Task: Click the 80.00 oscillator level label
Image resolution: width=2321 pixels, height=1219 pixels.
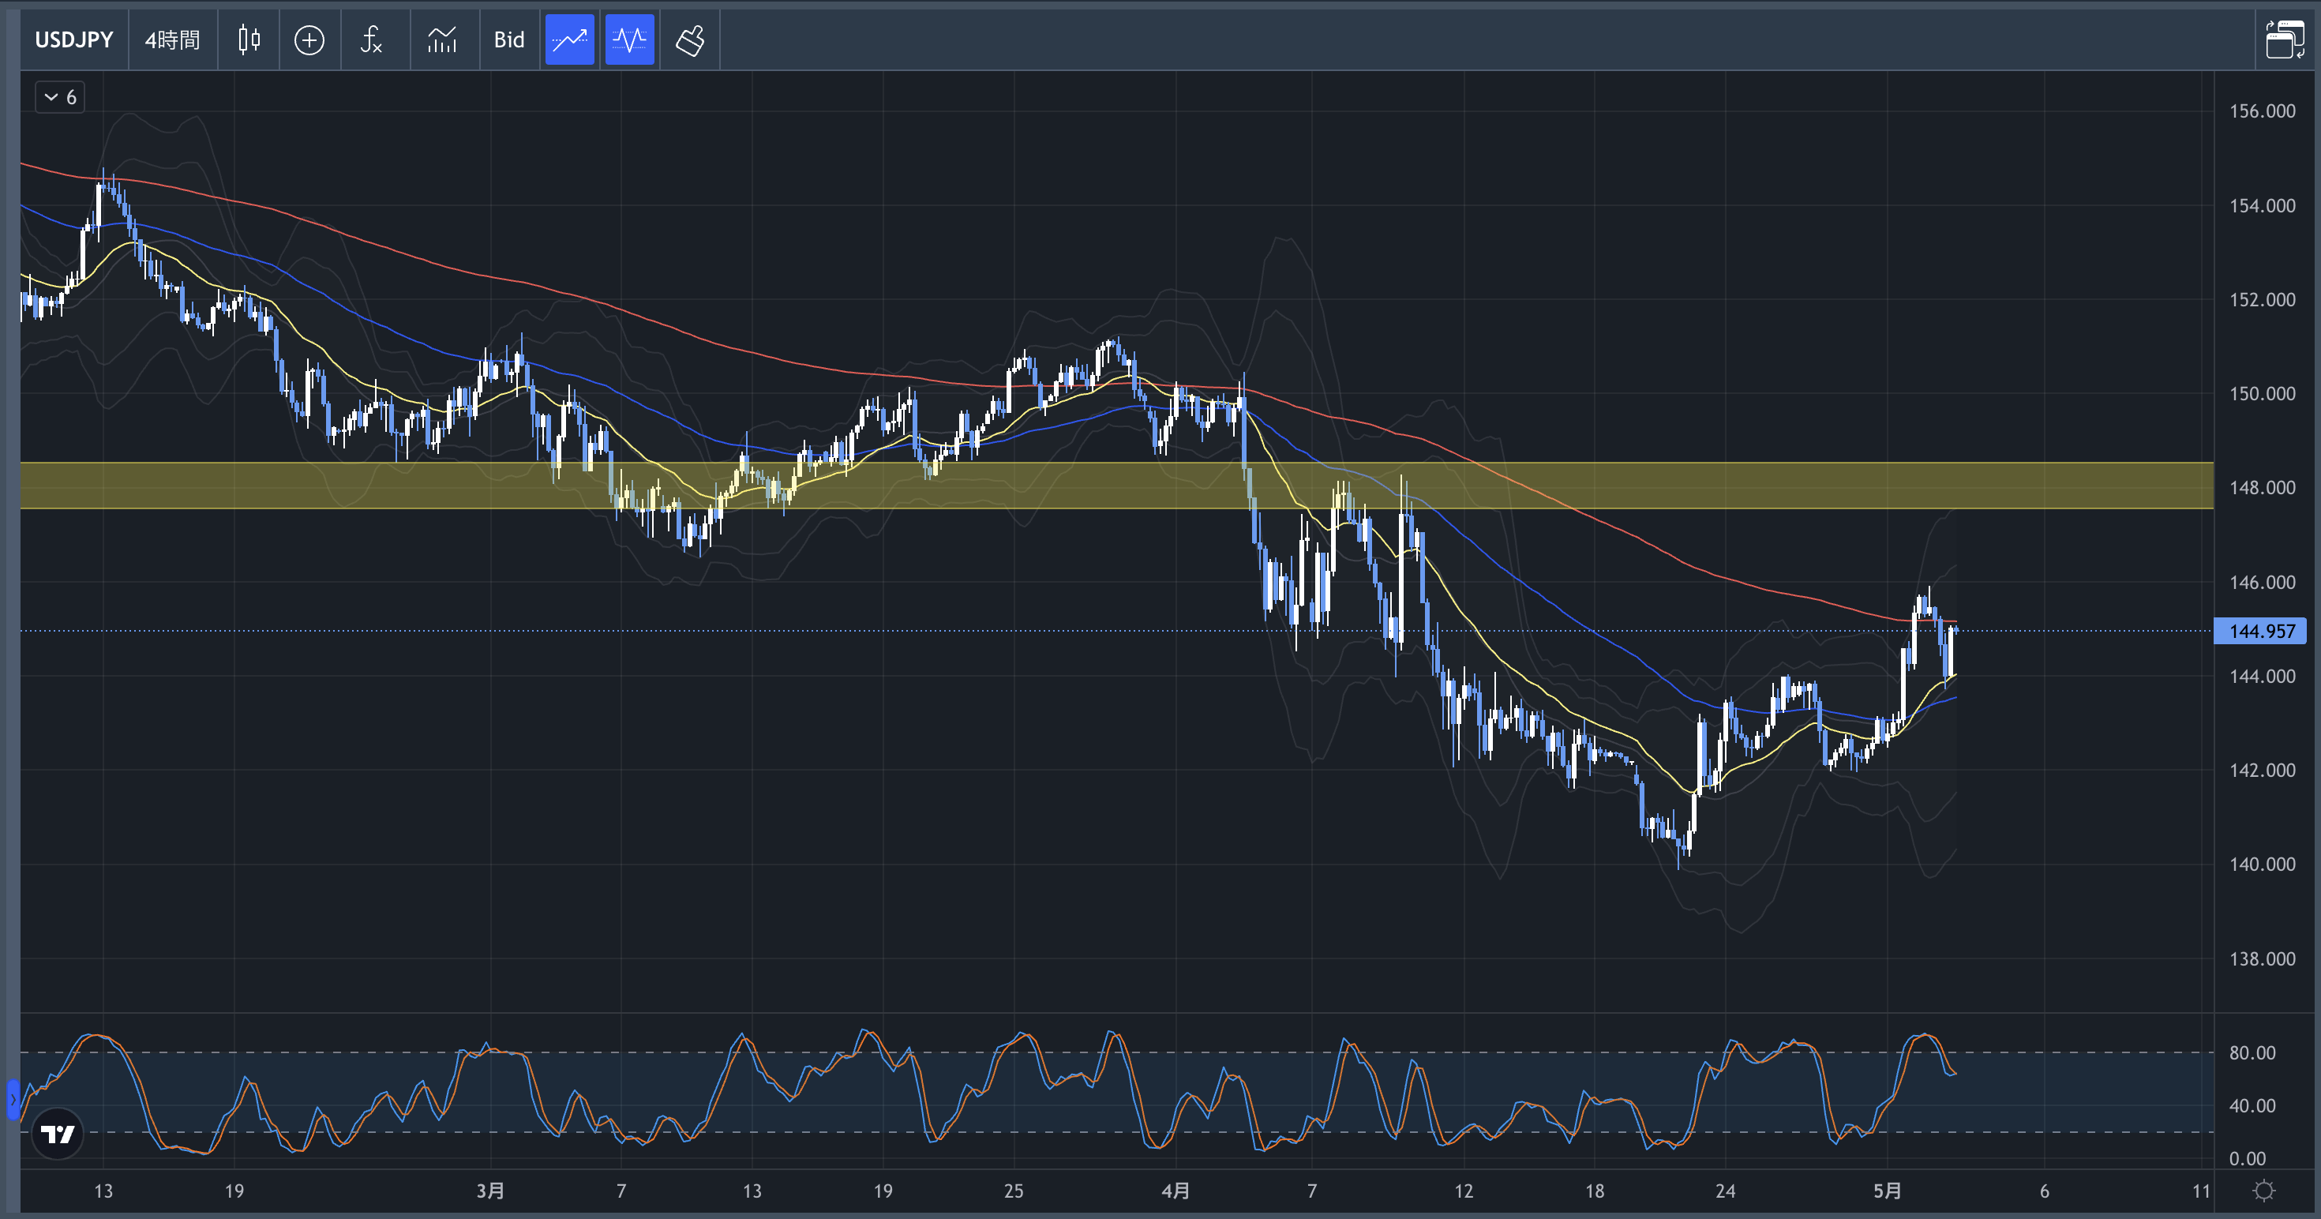Action: (x=2252, y=1052)
